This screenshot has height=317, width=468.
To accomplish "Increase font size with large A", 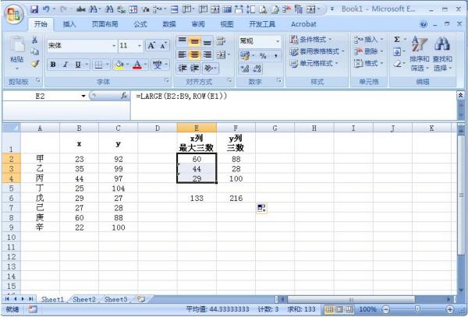I will tap(151, 46).
